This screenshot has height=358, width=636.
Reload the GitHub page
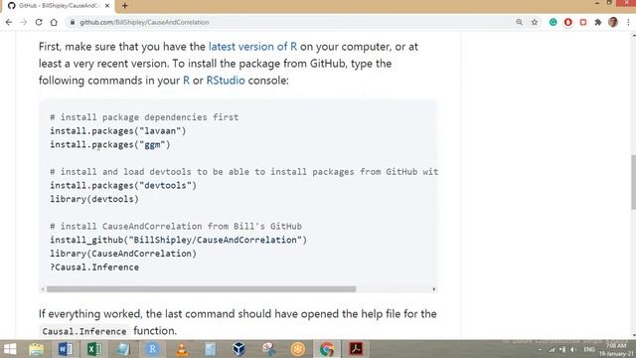point(39,22)
